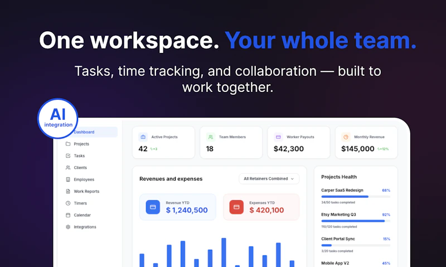Open Integrations sidebar text label

pos(85,227)
